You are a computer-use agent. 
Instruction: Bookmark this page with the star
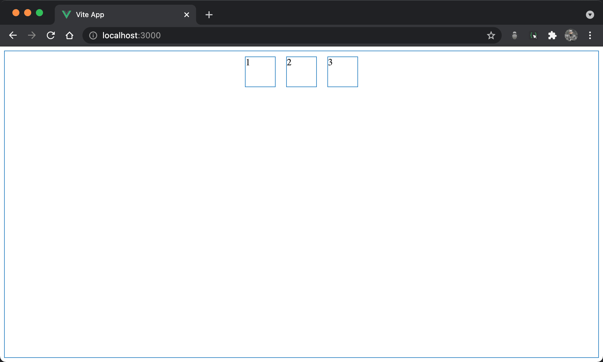491,35
